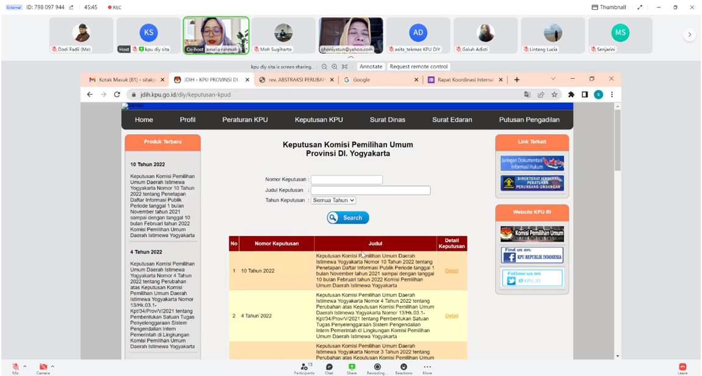702x376 pixels.
Task: Open Detail link for 10 Tahun 2022
Action: tap(452, 271)
